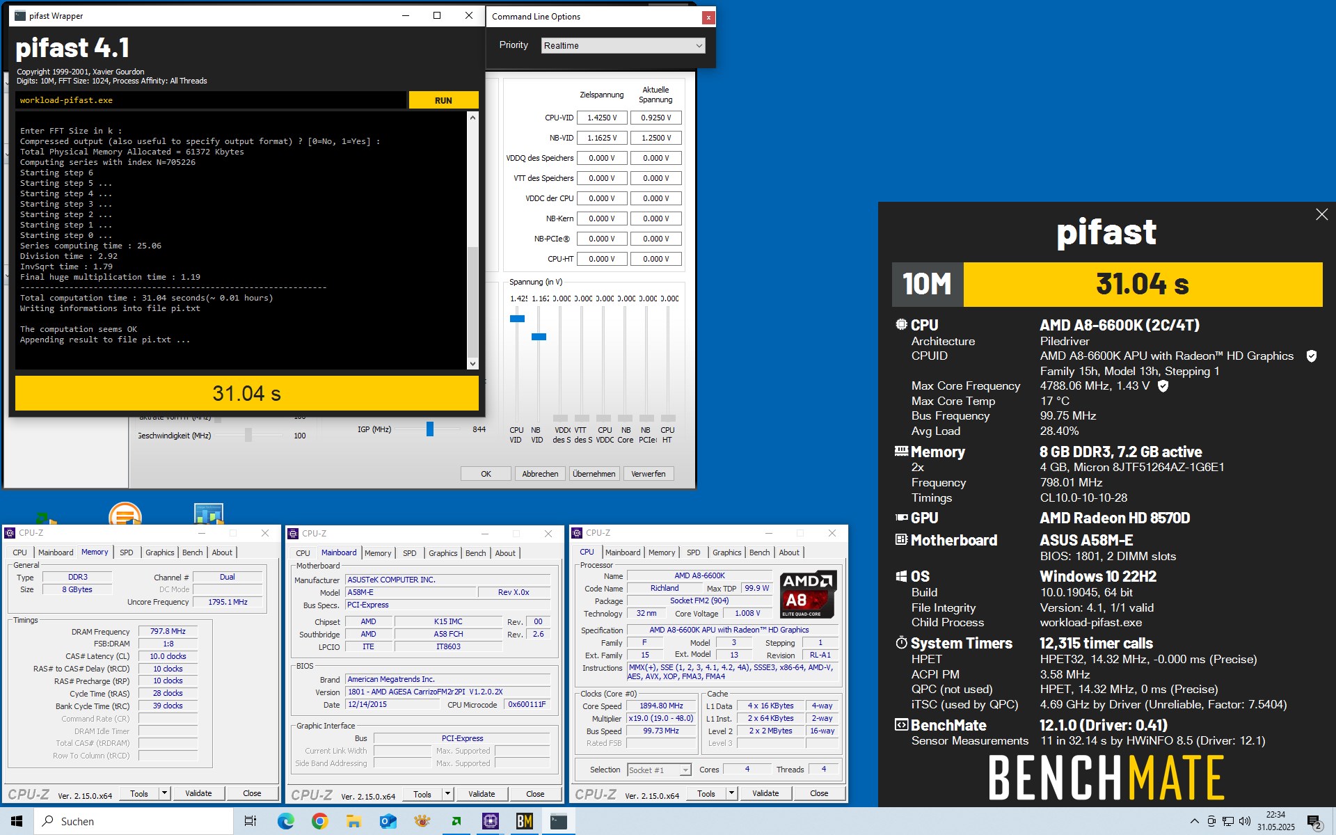Open the notification center icon
The height and width of the screenshot is (835, 1336).
tap(1314, 822)
